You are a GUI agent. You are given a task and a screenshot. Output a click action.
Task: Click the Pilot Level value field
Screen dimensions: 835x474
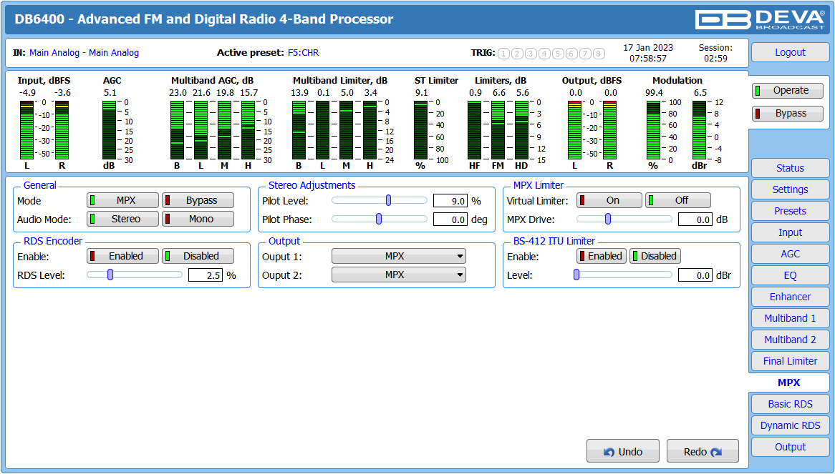(450, 201)
